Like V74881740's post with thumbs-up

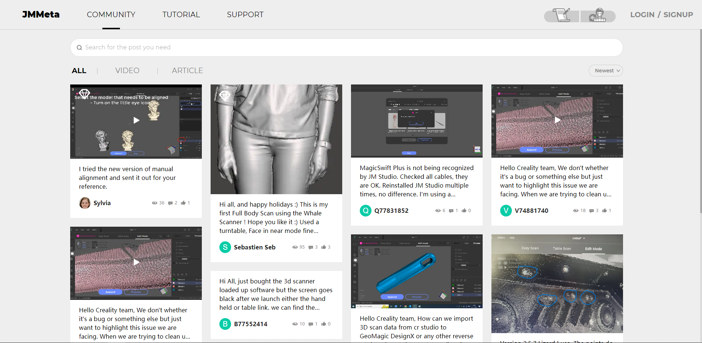pyautogui.click(x=604, y=210)
